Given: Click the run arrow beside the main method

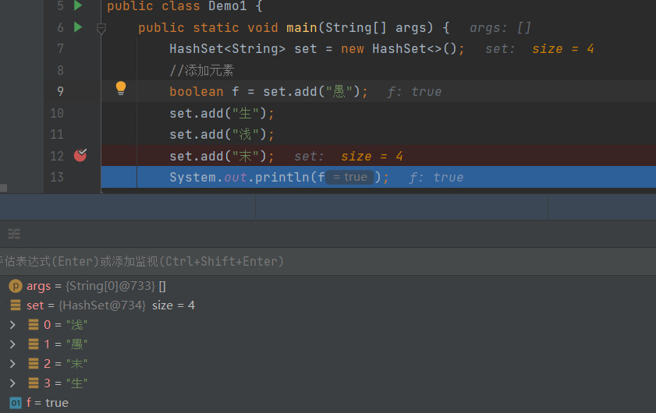Looking at the screenshot, I should 78,27.
